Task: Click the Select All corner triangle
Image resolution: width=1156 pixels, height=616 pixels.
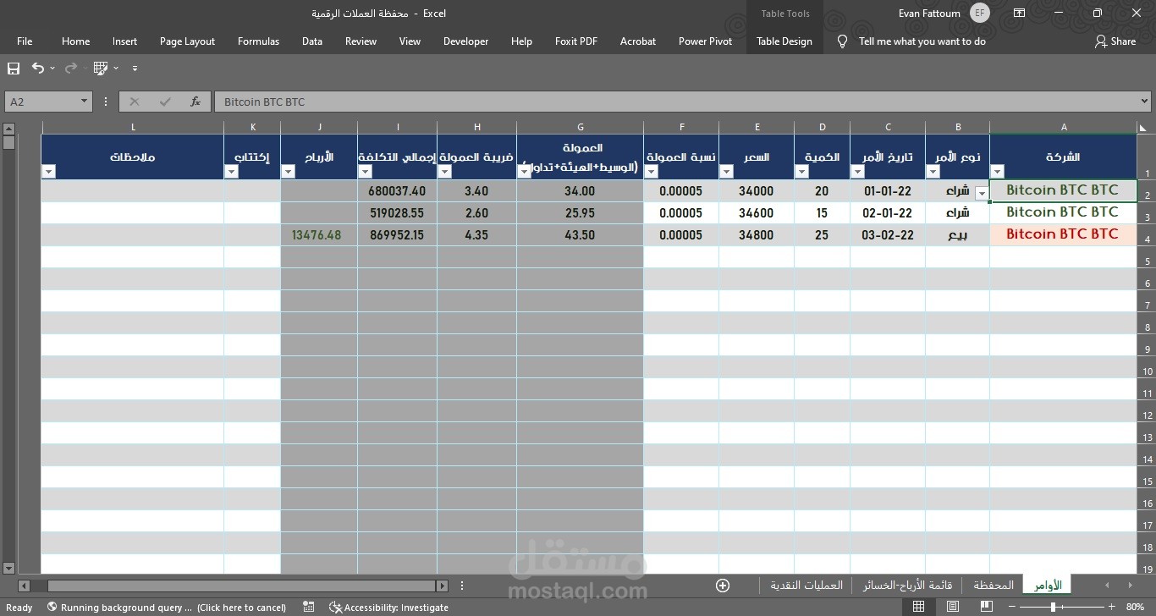Action: click(x=1143, y=128)
